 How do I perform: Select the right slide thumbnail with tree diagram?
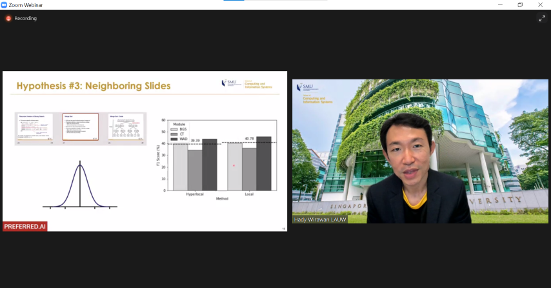click(125, 127)
